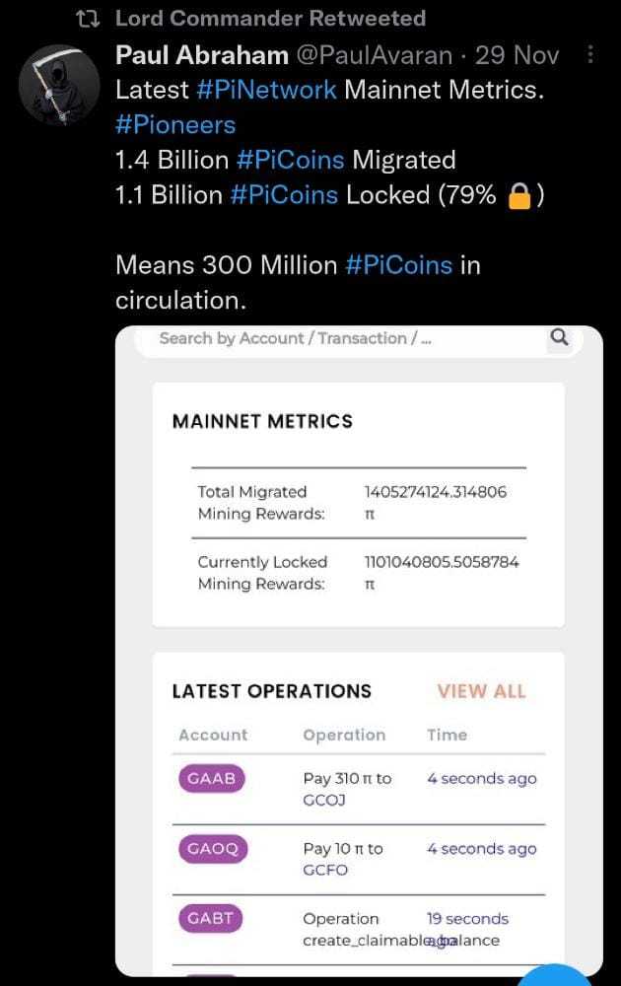This screenshot has height=986, width=621.
Task: Open the @PaulAvaran handle
Action: (x=375, y=55)
